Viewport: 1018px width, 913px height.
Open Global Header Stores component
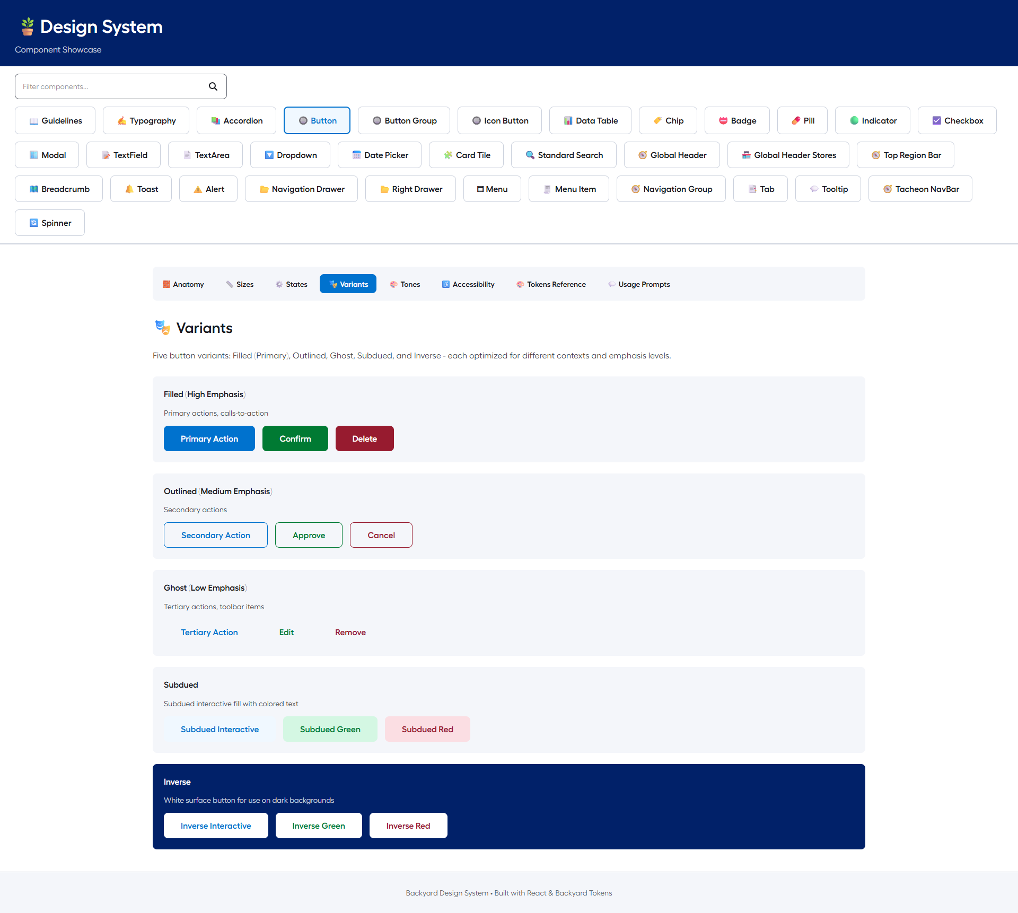788,155
